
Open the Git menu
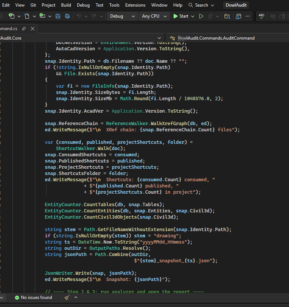pos(33,5)
